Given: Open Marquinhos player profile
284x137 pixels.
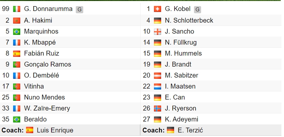Looking at the screenshot, I should click(x=41, y=31).
